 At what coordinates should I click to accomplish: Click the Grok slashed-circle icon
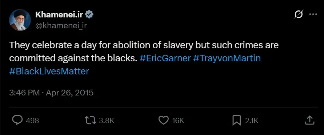click(299, 15)
